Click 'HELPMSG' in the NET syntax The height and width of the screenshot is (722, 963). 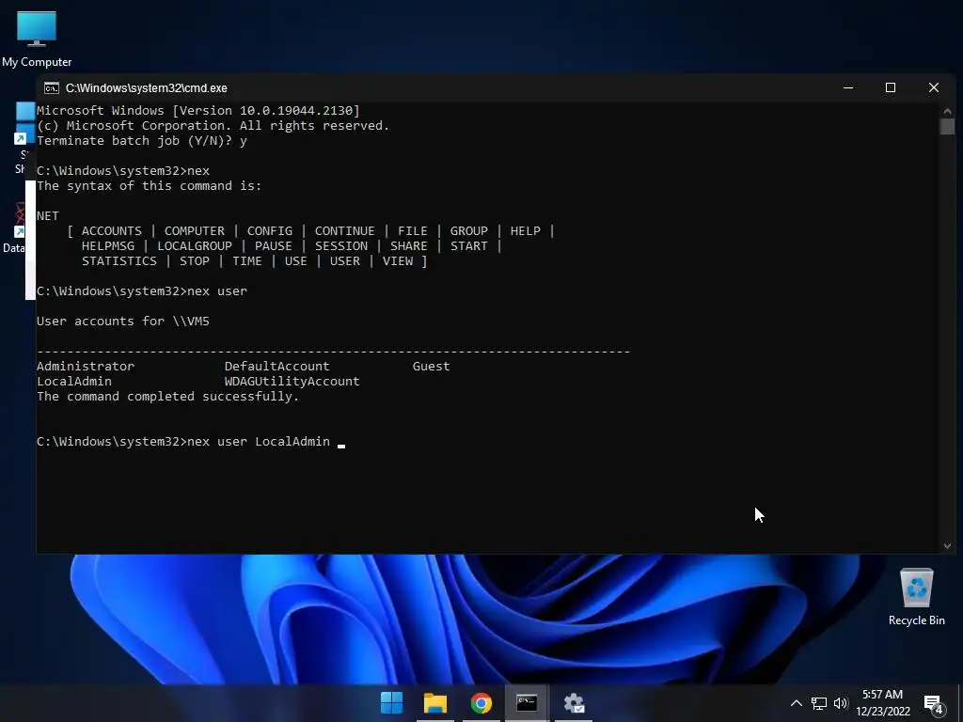tap(108, 246)
